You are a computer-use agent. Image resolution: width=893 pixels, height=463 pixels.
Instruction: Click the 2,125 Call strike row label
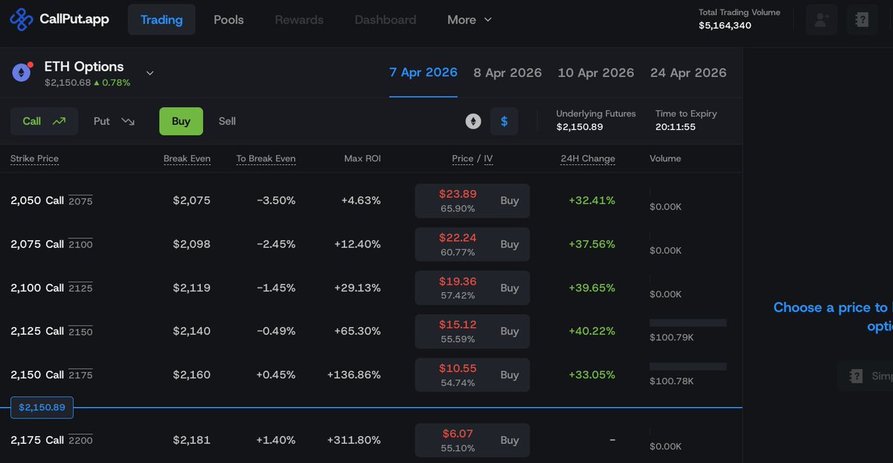point(51,331)
